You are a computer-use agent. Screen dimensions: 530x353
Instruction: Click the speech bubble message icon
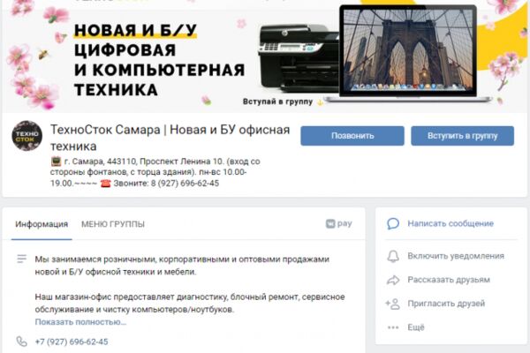point(393,223)
